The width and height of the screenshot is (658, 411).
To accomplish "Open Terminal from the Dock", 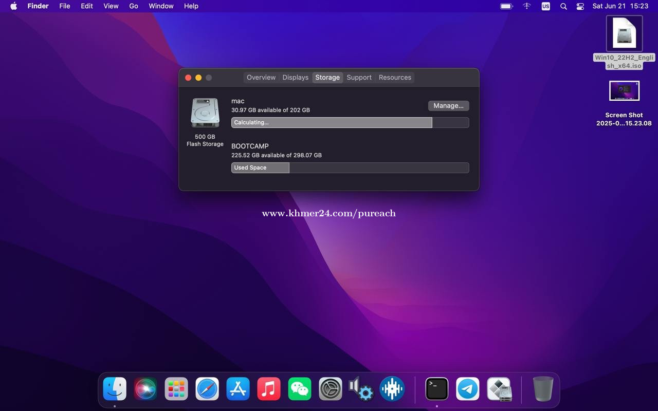I will point(437,389).
